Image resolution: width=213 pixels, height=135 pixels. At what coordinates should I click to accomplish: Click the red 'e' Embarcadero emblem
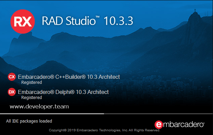[x=159, y=124]
